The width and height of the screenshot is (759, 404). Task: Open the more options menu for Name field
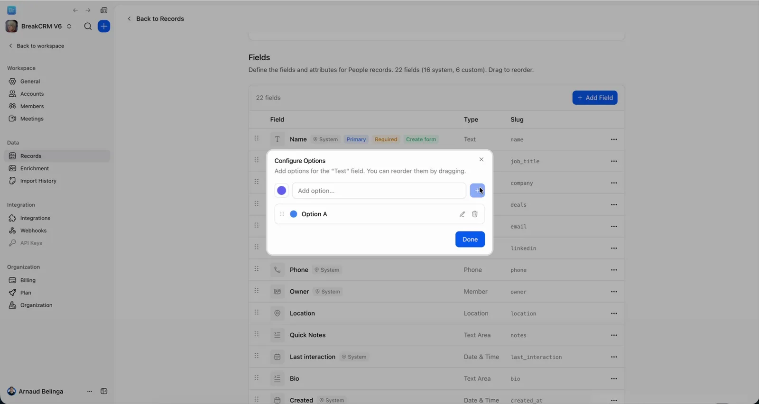click(614, 139)
